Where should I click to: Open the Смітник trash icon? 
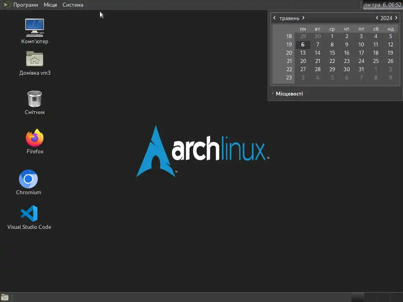tap(35, 103)
